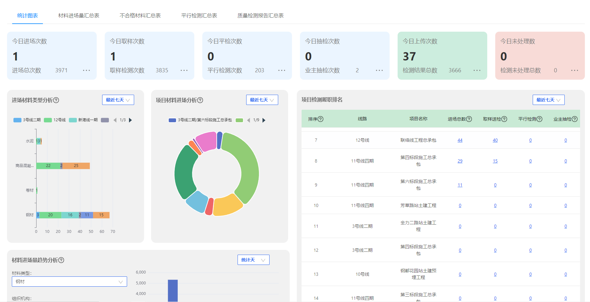Image resolution: width=590 pixels, height=302 pixels.
Task: Click help icon beside 项目材料进场分析 title
Action: (x=200, y=100)
